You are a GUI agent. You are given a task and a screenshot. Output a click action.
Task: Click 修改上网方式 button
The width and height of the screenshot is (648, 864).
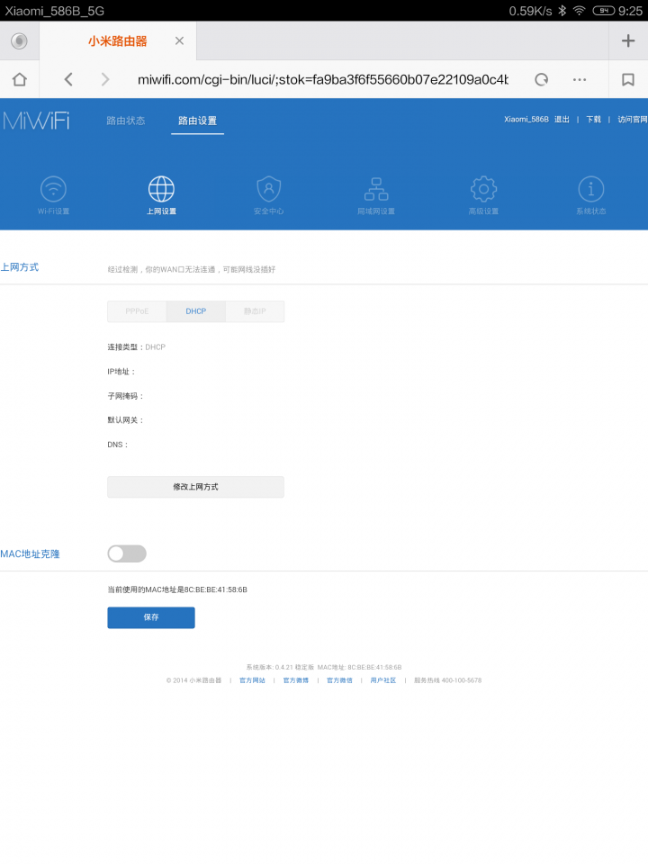(195, 487)
